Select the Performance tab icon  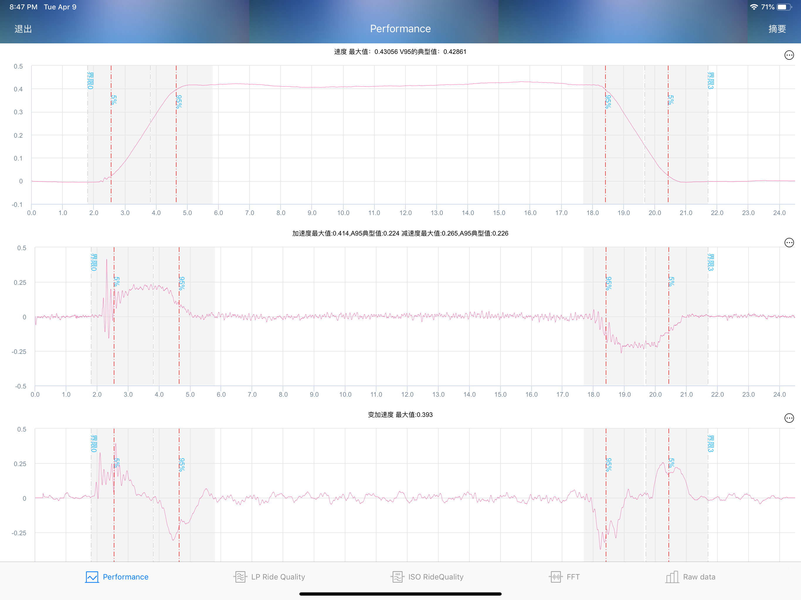tap(92, 577)
